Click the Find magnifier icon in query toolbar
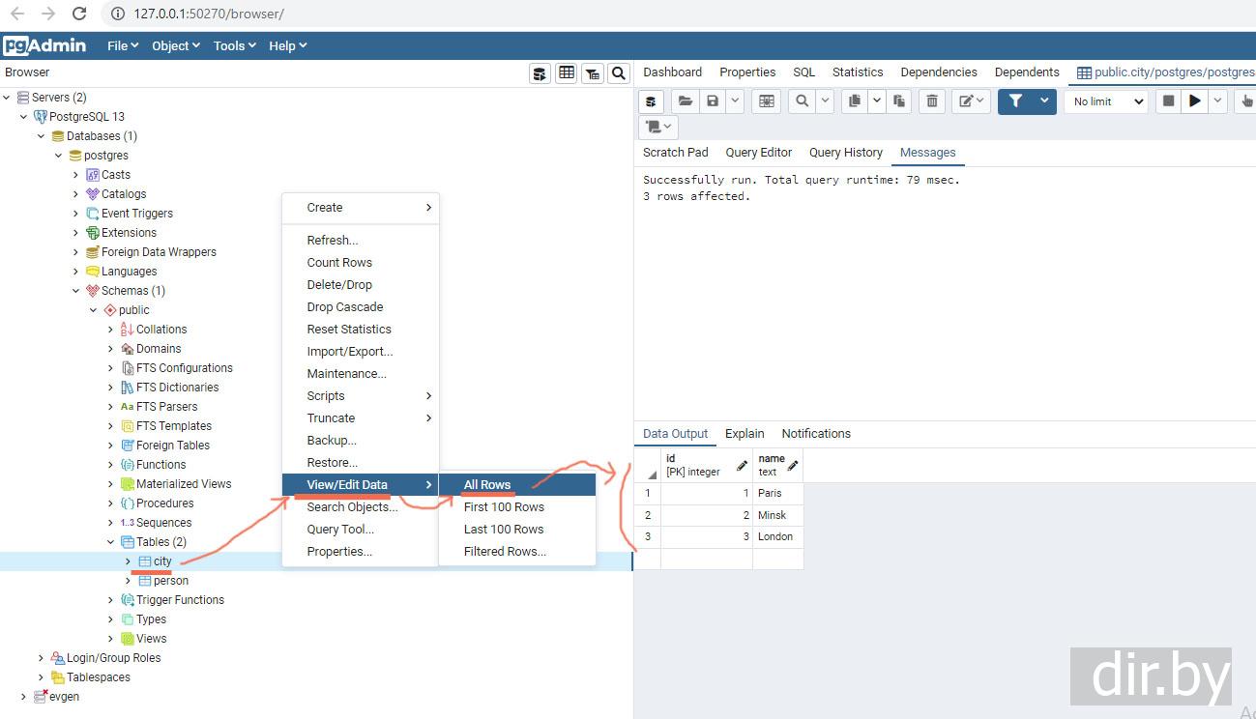Screen dimensions: 1256x719 tap(802, 101)
